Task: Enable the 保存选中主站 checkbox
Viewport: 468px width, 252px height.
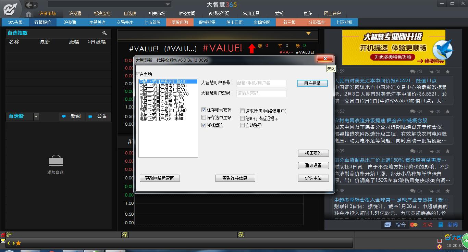Action: point(204,117)
